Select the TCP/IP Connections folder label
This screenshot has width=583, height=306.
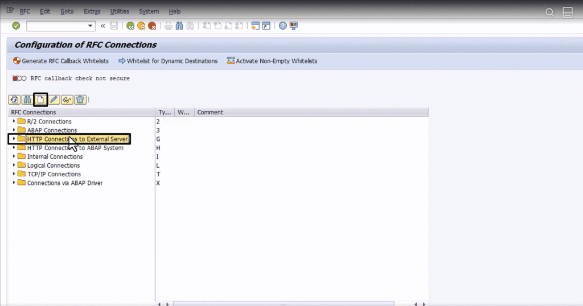click(54, 174)
